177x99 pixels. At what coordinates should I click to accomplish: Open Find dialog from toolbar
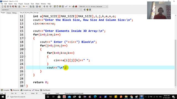pos(31,7)
